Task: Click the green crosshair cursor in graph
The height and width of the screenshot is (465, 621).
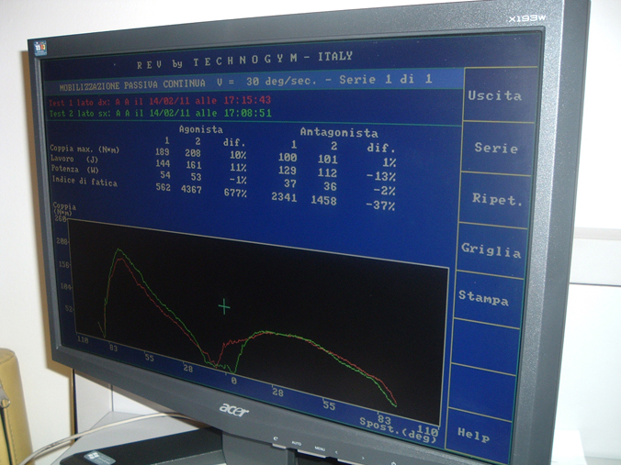Action: [224, 306]
